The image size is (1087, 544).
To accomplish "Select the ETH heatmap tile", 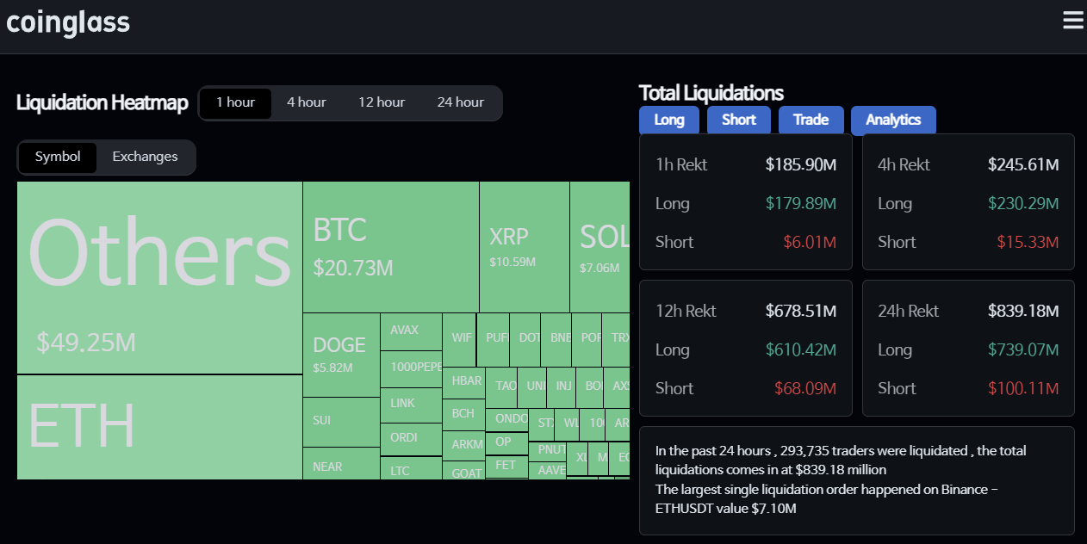I will [159, 427].
